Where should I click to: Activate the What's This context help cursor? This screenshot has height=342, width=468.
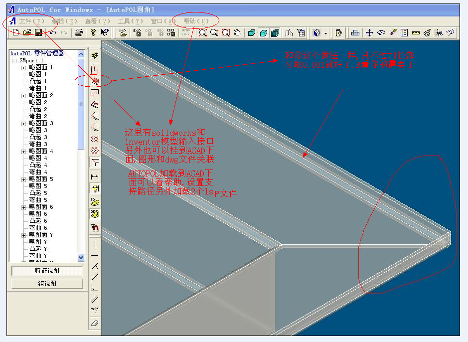point(105,32)
